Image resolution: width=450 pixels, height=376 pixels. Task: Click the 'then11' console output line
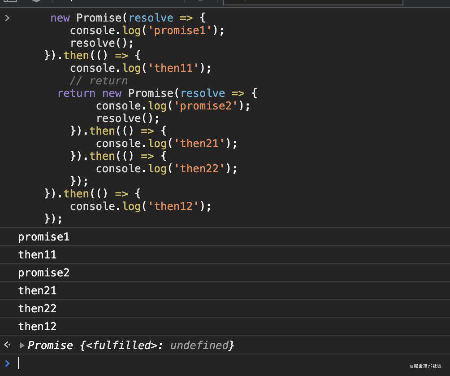click(x=225, y=254)
